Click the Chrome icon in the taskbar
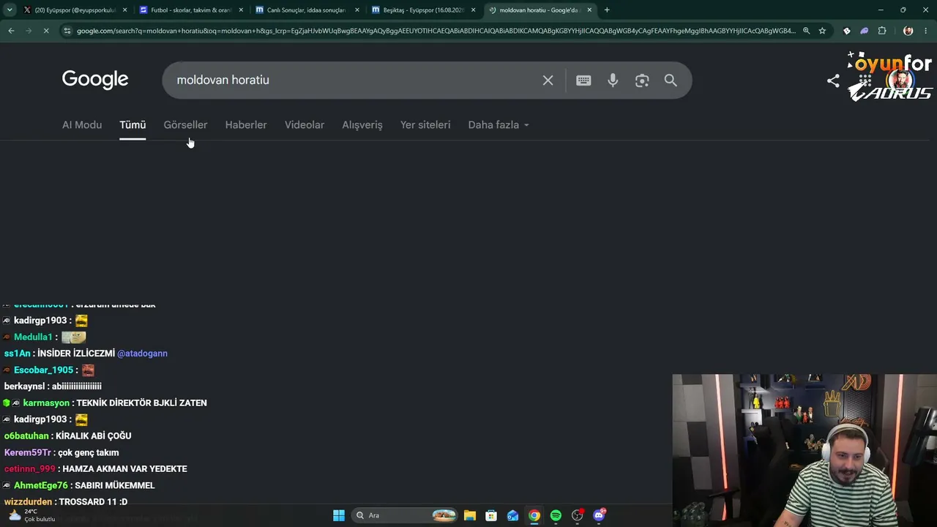The width and height of the screenshot is (937, 527). [x=534, y=515]
